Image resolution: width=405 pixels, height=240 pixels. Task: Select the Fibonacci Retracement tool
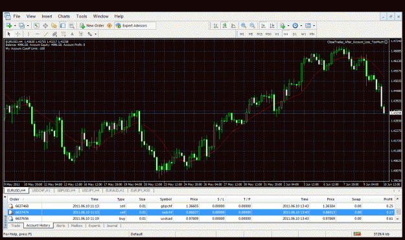(64, 34)
